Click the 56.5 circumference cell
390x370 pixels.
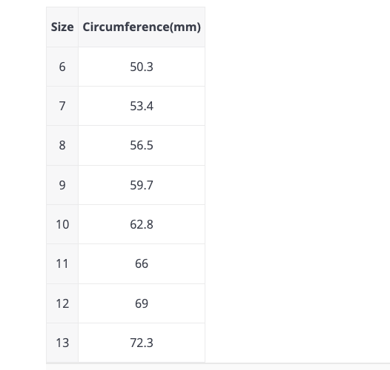[x=142, y=145]
